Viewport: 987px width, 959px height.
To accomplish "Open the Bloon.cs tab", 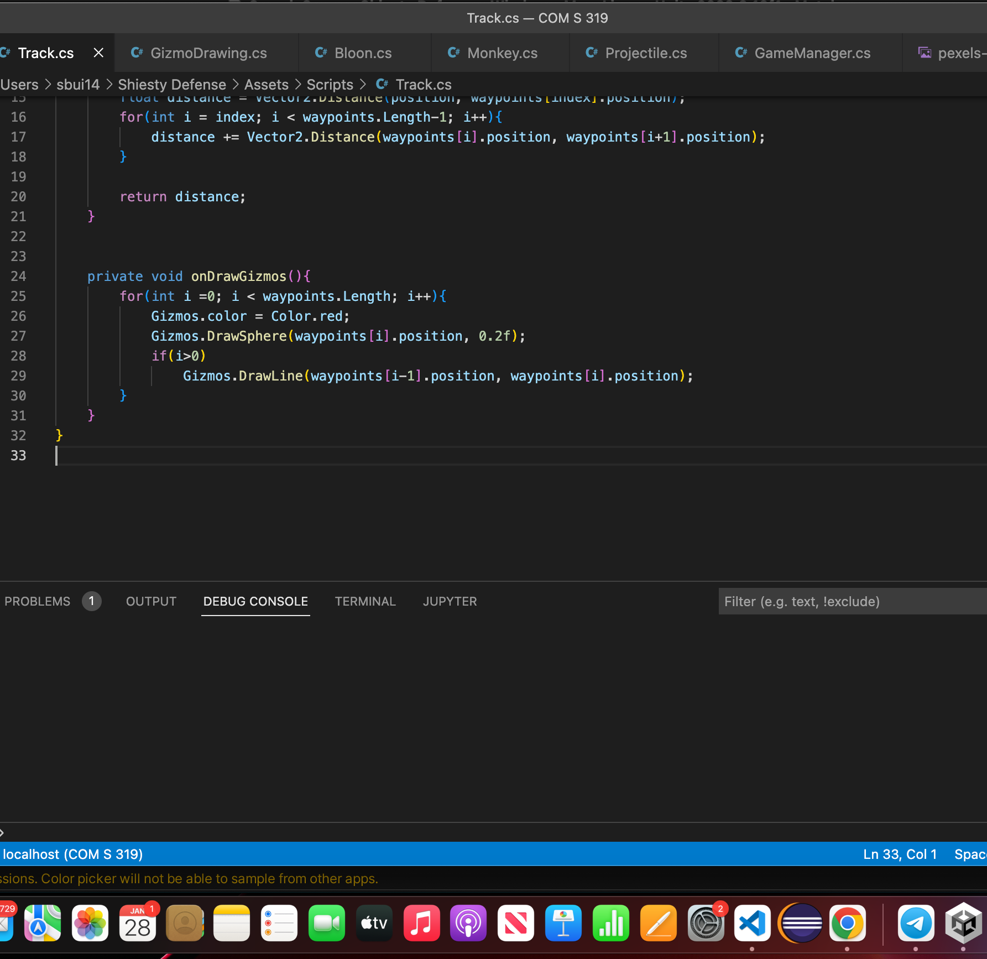I will (362, 53).
